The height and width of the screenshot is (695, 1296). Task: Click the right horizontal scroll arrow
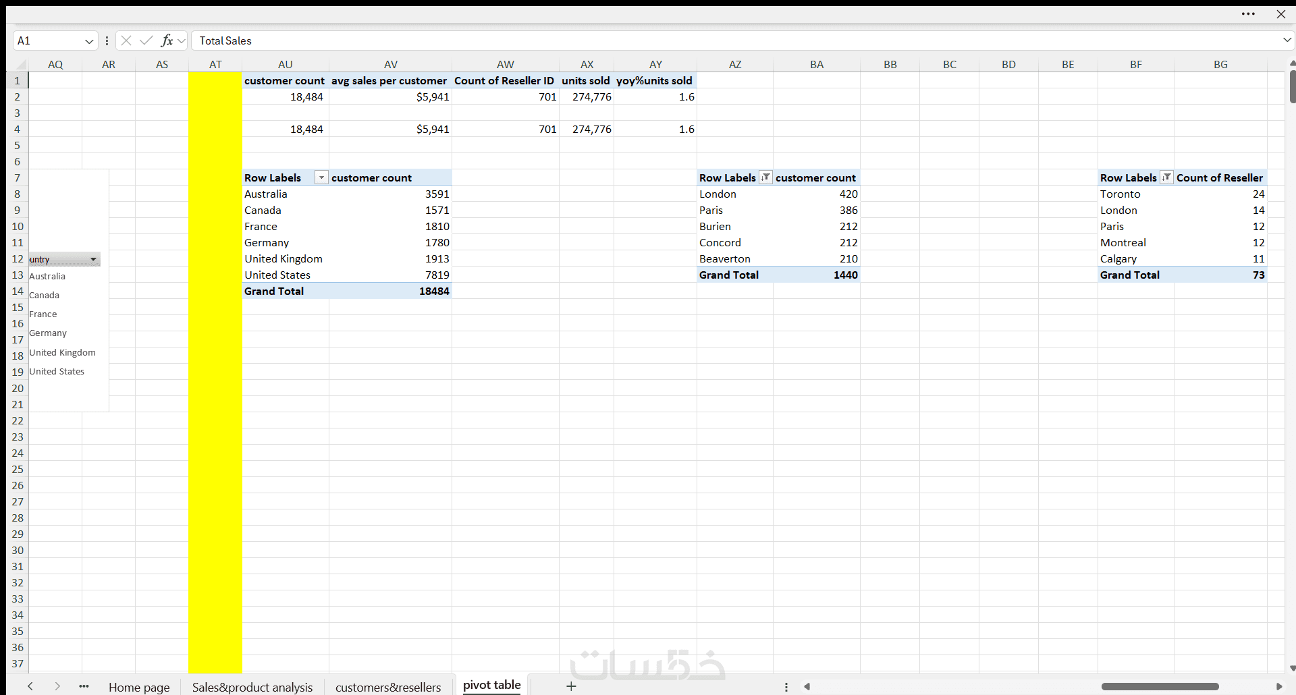point(1278,687)
